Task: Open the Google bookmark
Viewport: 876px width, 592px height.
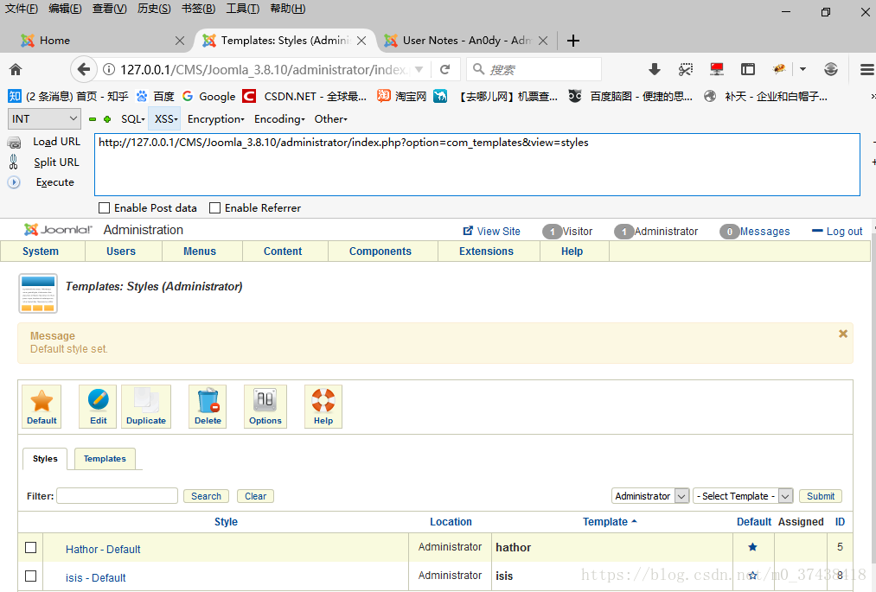Action: [209, 96]
